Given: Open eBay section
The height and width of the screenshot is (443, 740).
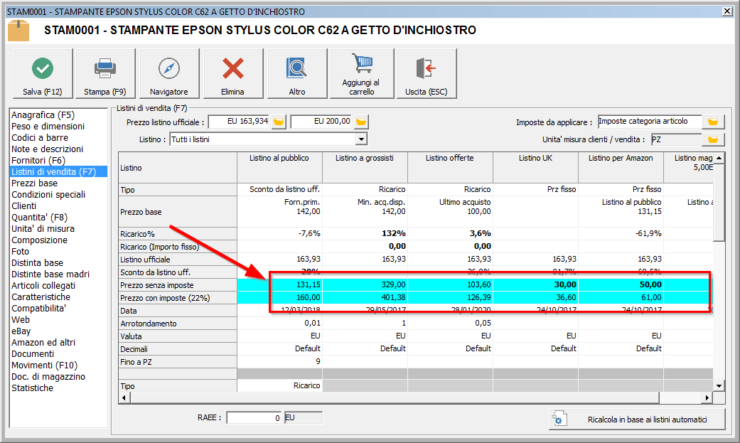Looking at the screenshot, I should (21, 331).
